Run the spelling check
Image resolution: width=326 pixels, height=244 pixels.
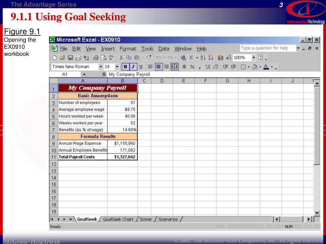point(111,58)
